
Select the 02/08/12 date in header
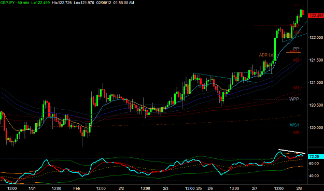click(104, 3)
